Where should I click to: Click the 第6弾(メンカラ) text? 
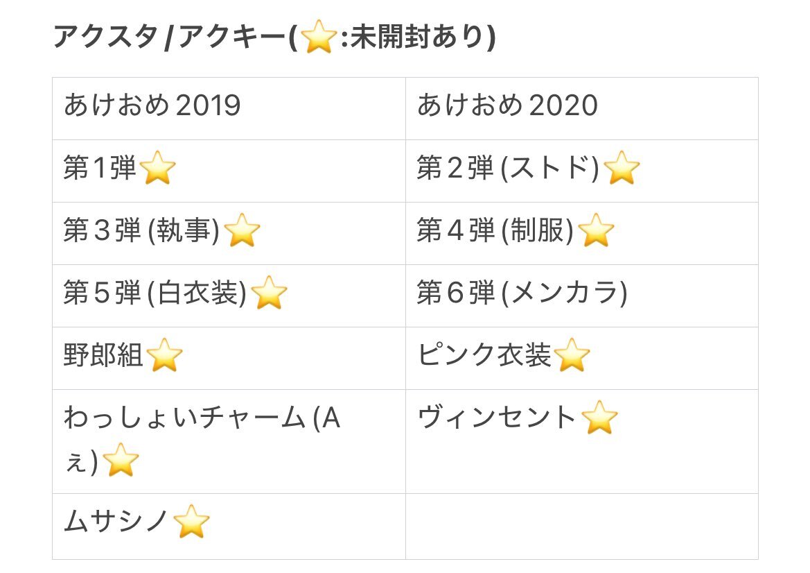pyautogui.click(x=522, y=293)
